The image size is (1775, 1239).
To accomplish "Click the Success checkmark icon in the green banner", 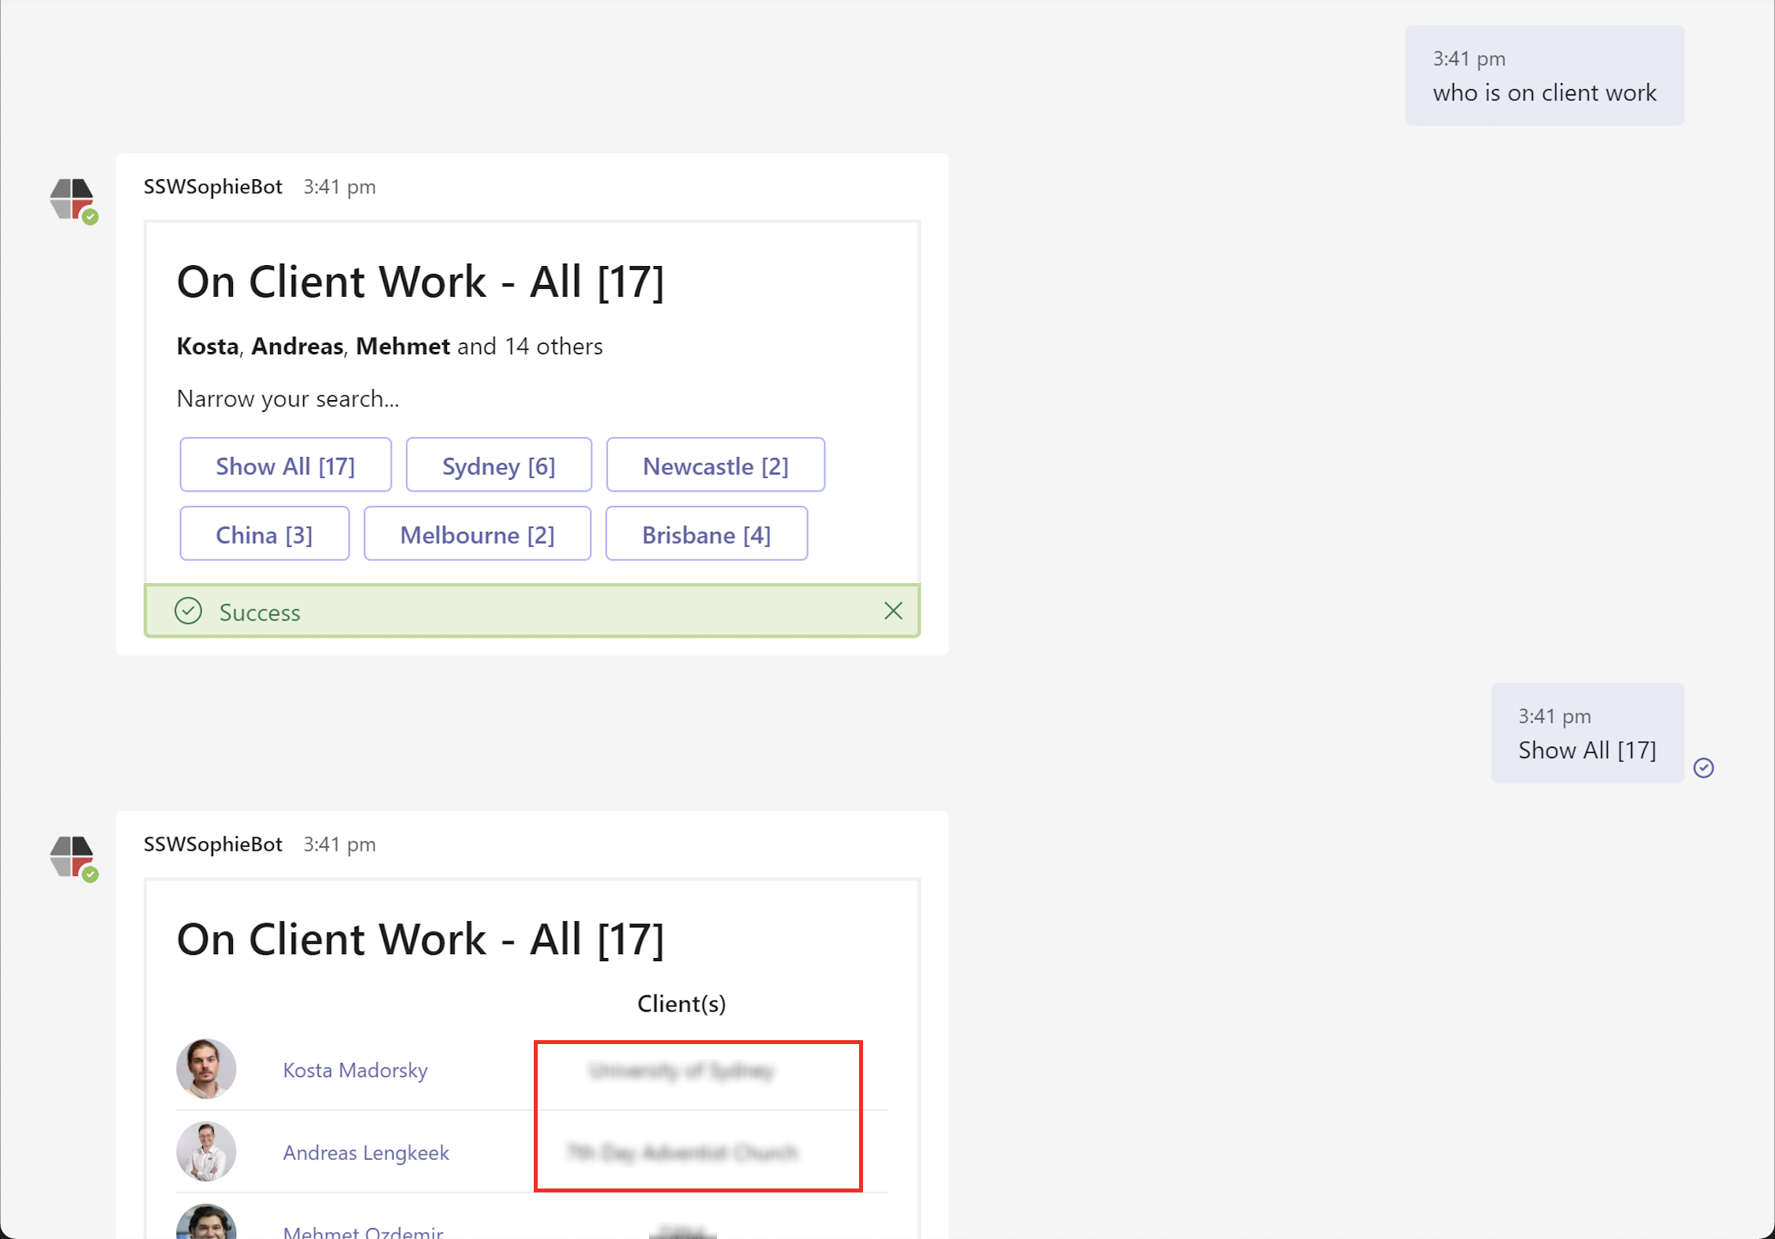I will click(x=188, y=611).
